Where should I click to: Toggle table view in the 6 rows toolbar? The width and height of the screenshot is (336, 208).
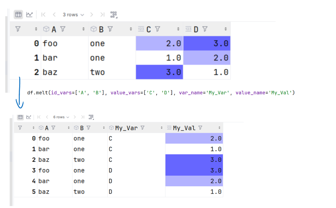20,117
